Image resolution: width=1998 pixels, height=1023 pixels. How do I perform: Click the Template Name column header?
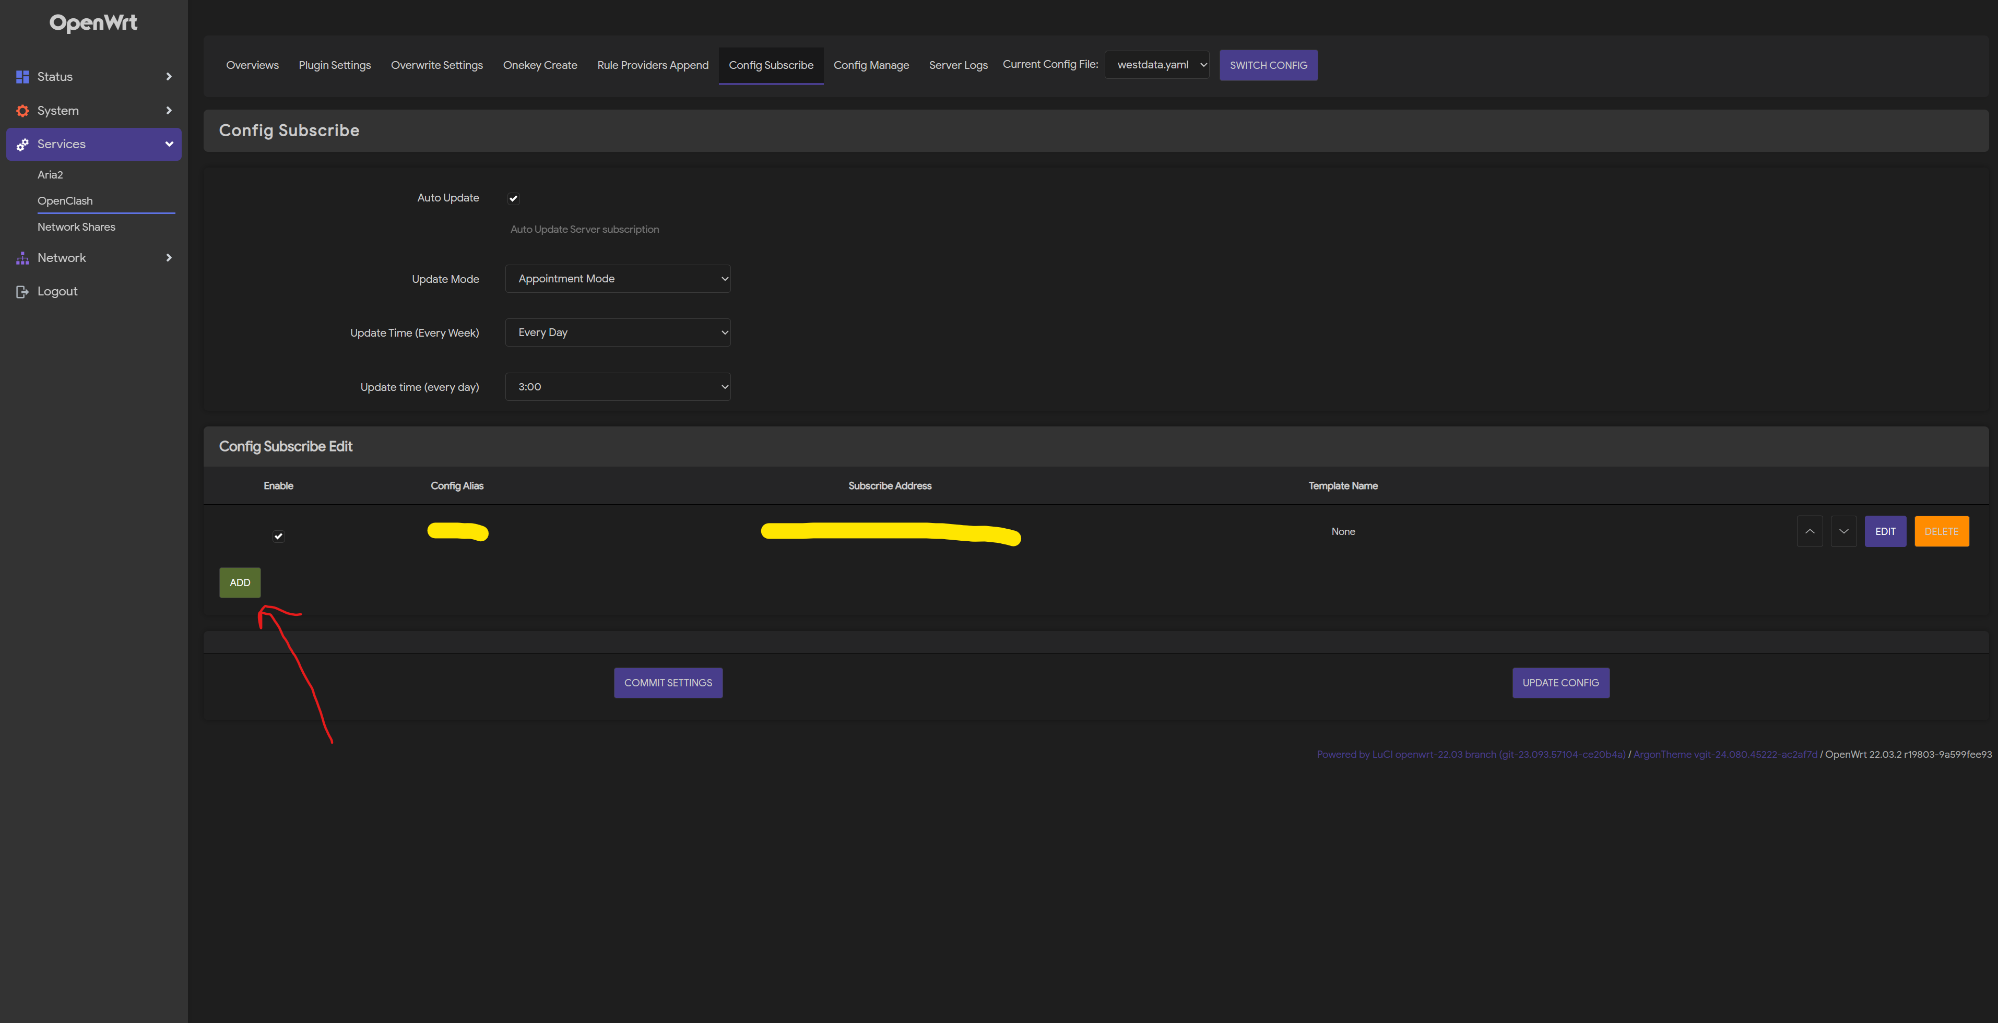1343,485
